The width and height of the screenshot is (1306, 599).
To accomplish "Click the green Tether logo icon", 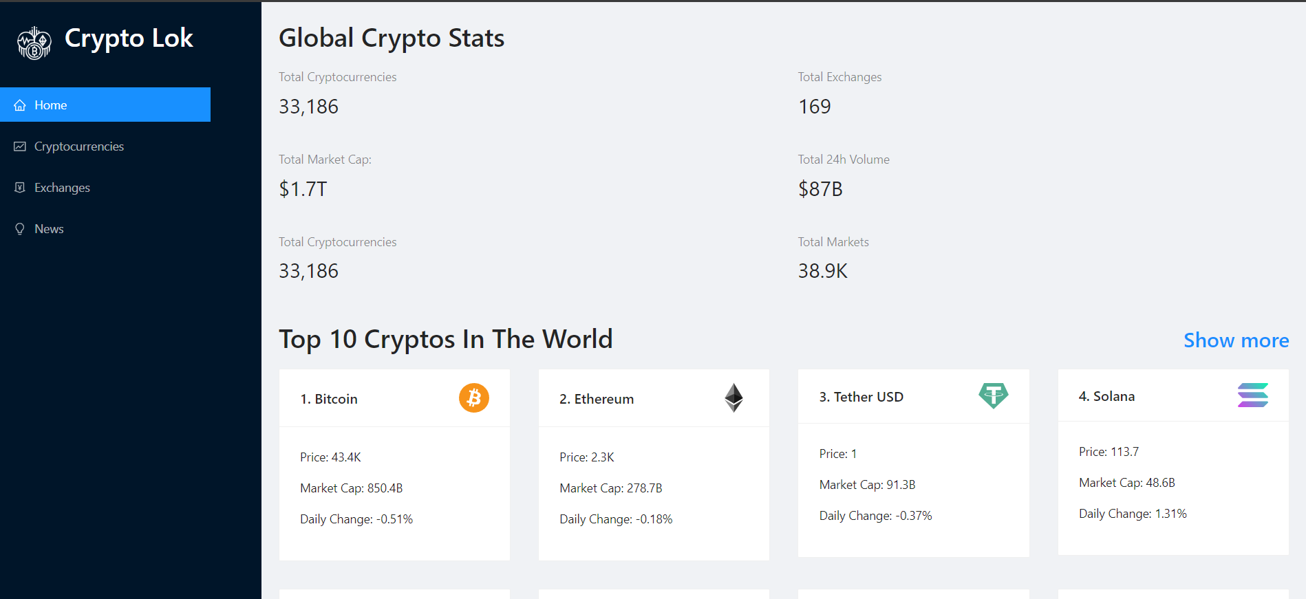I will coord(993,396).
